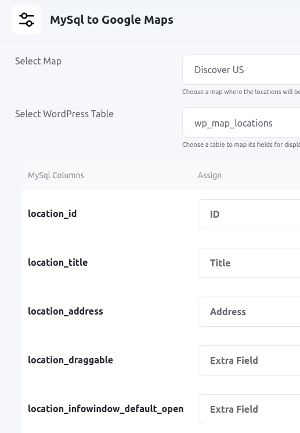
Task: Select the location_title column name
Action: point(57,262)
